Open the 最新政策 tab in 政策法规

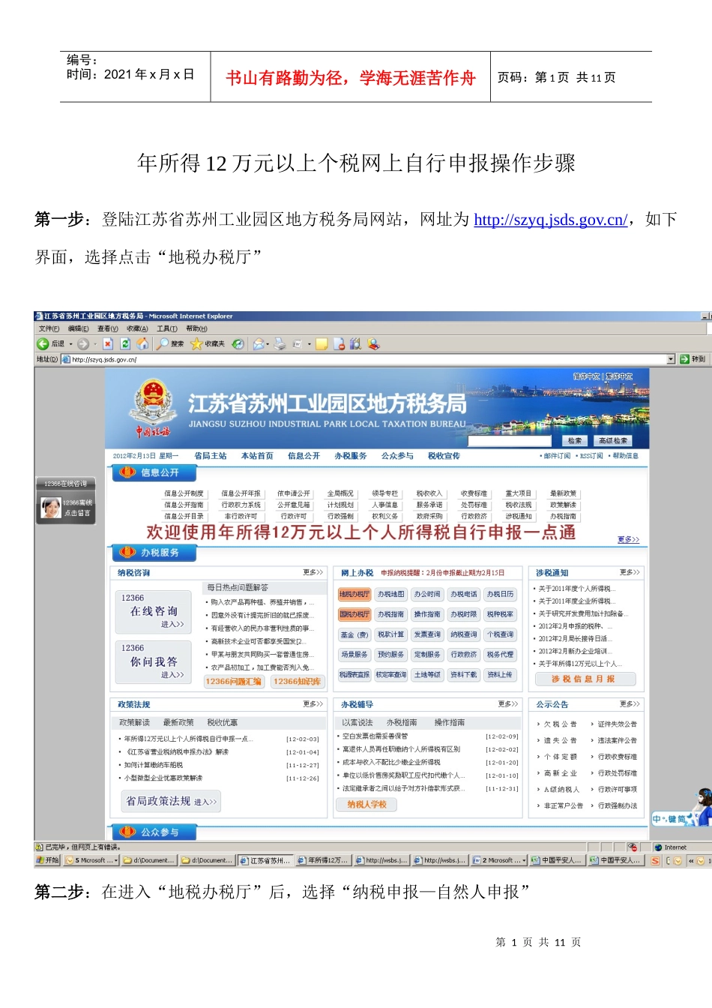coord(178,722)
